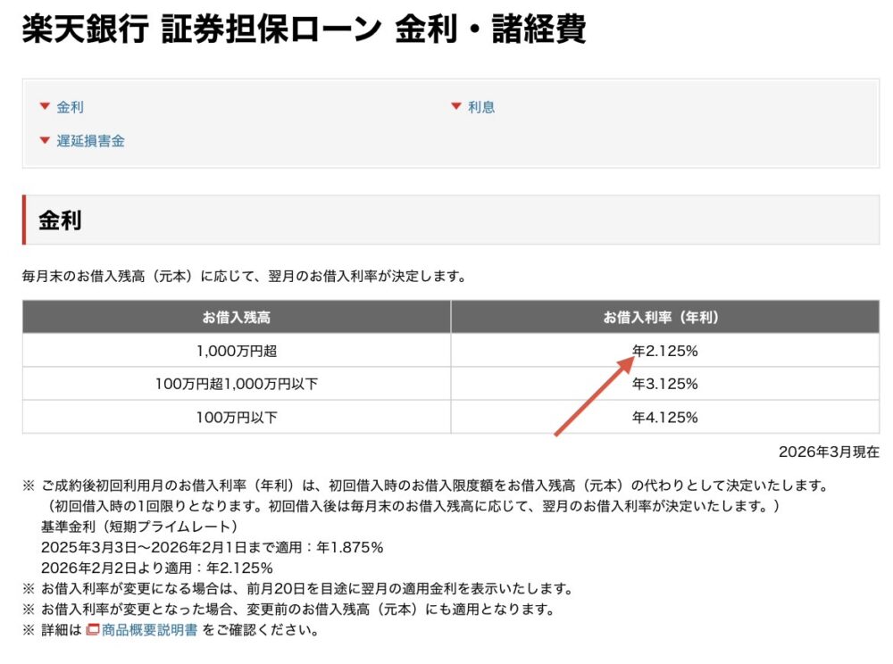The image size is (893, 664).
Task: Click the 金利 section heading
Action: click(x=60, y=220)
